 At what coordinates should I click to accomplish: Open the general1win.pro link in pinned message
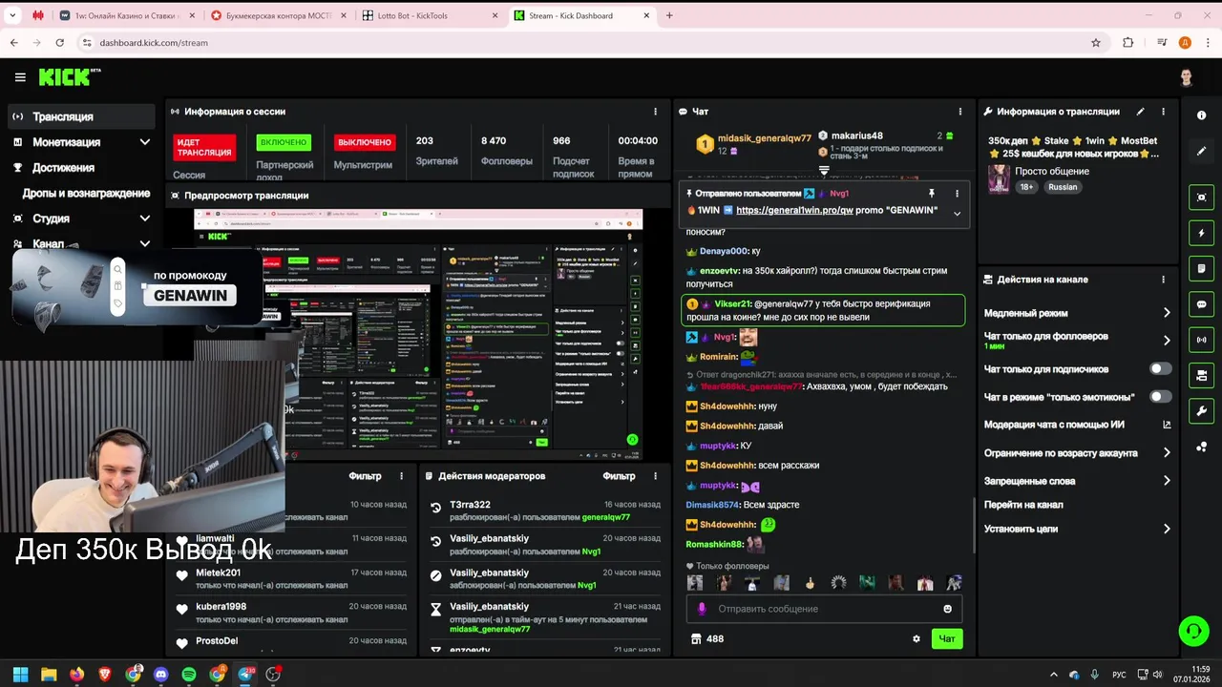tap(794, 210)
